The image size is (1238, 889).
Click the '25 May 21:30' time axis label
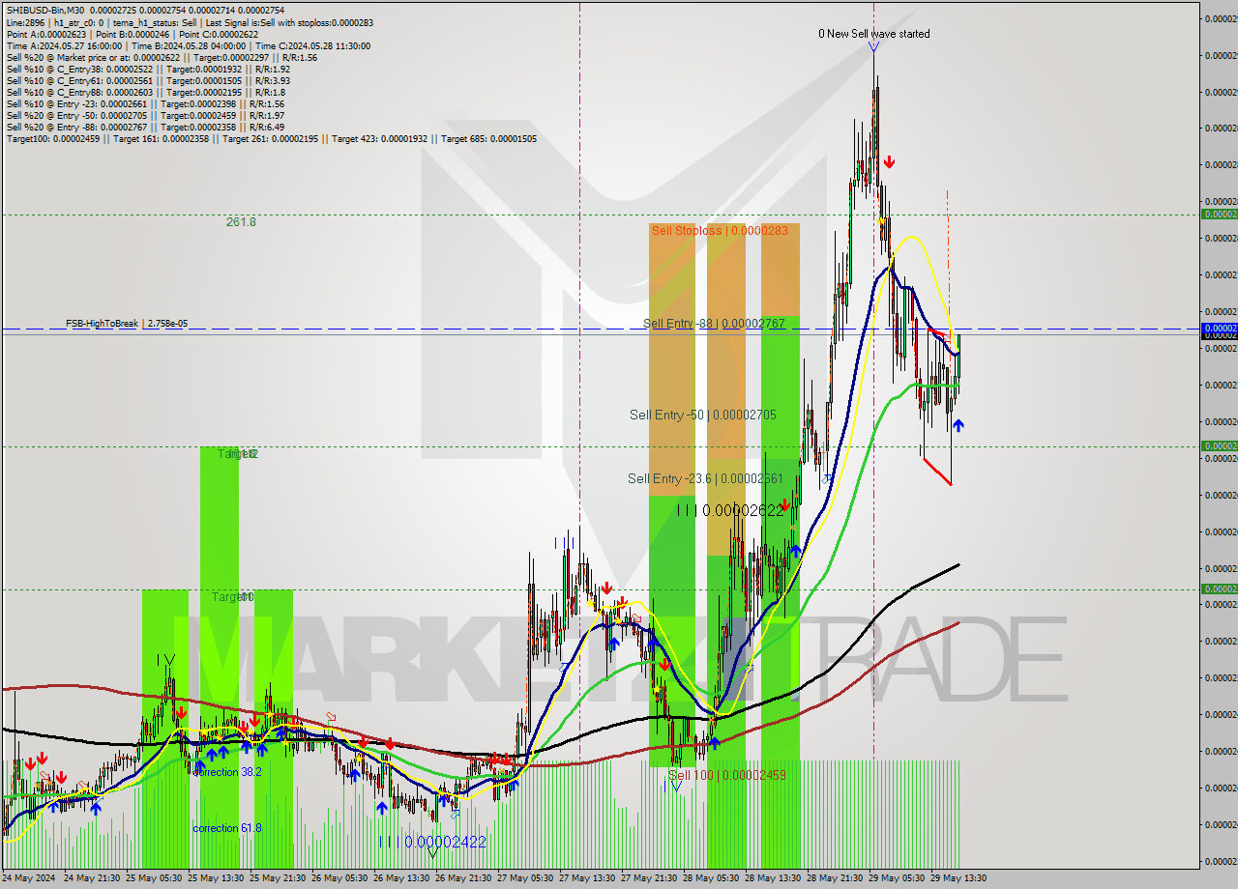(x=279, y=878)
